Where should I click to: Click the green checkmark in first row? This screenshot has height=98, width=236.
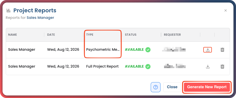coord(148,50)
